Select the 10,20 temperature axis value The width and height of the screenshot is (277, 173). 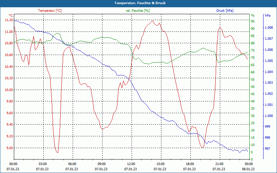pos(9,78)
